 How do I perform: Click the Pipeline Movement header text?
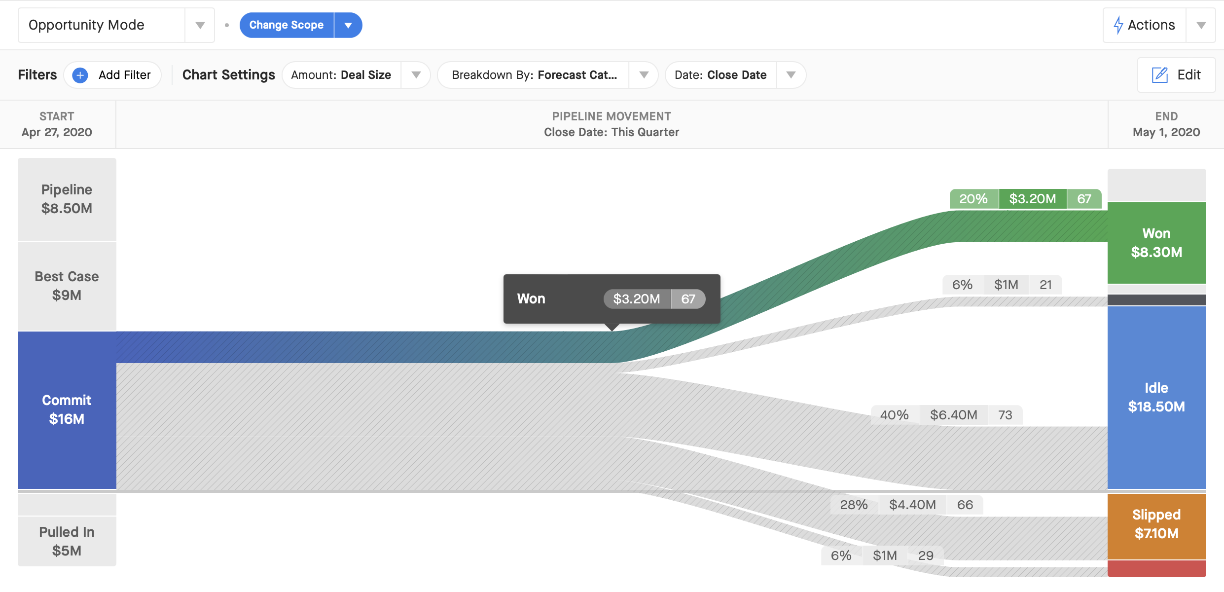tap(612, 116)
